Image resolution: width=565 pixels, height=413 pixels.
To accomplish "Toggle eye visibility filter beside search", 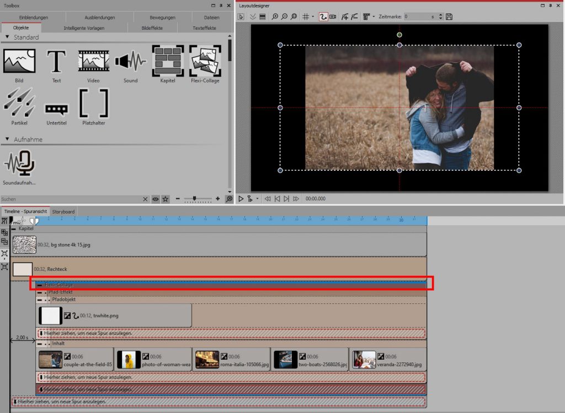I will pos(156,199).
